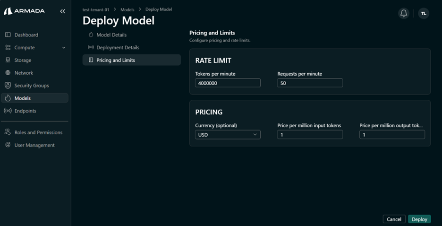Click test-tenant-01 breadcrumb

coord(95,9)
